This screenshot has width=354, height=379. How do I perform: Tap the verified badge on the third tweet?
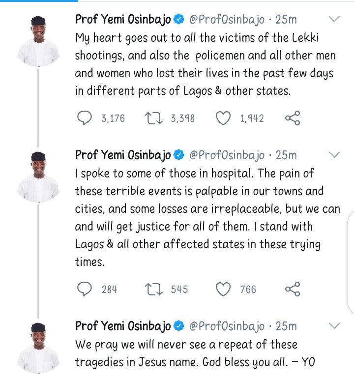click(x=179, y=326)
